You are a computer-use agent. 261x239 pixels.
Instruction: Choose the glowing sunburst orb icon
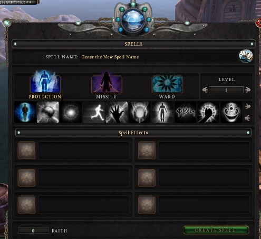coord(71,112)
